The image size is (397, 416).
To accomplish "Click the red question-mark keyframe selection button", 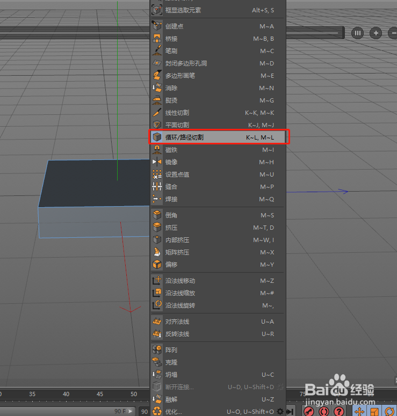I will coord(339,412).
